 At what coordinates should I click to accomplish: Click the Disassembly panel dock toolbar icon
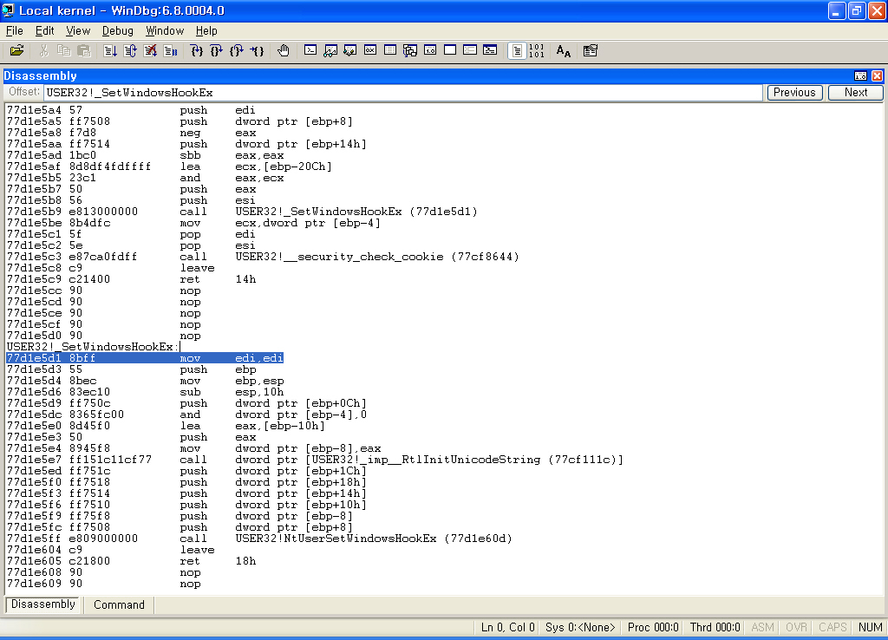pyautogui.click(x=860, y=76)
